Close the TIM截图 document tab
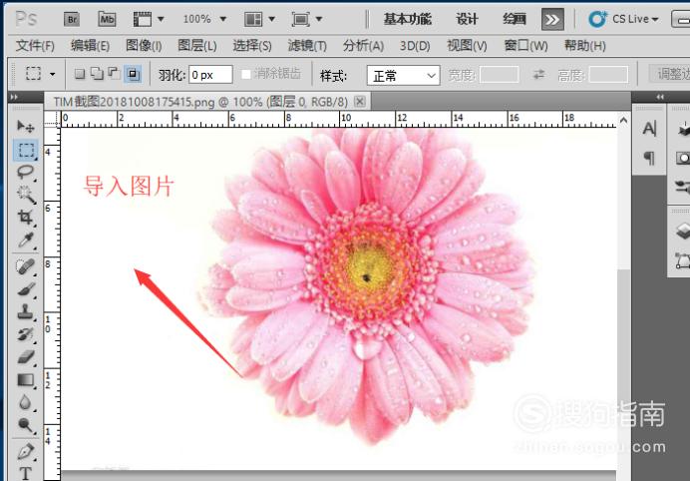 360,102
